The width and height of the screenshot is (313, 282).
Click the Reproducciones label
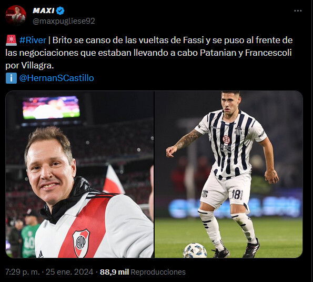[158, 272]
